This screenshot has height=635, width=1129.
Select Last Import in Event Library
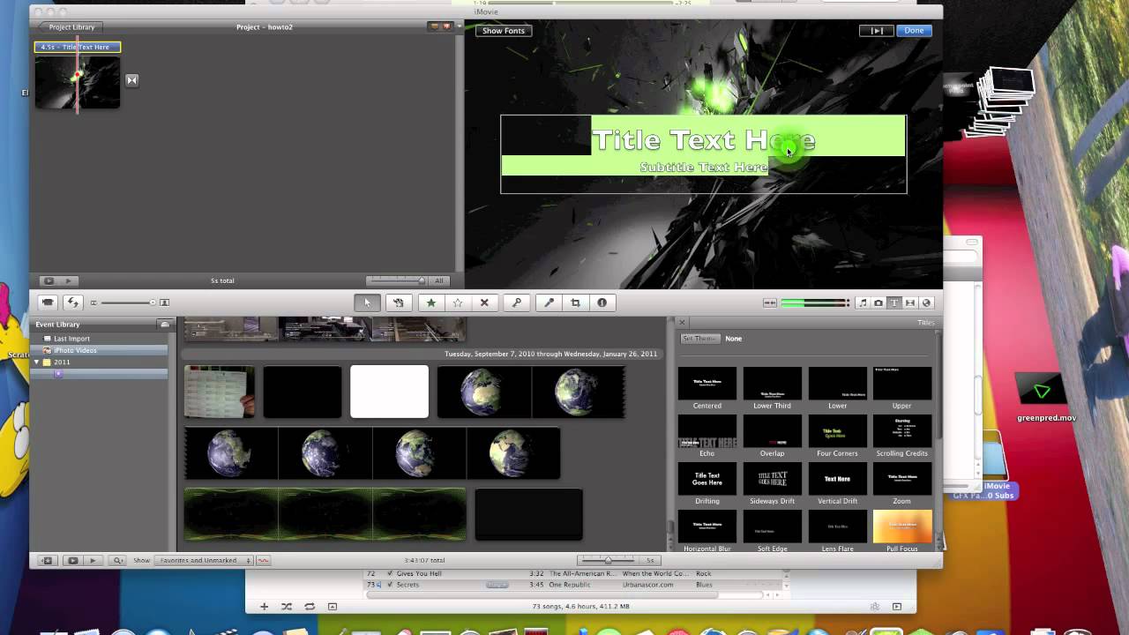71,339
